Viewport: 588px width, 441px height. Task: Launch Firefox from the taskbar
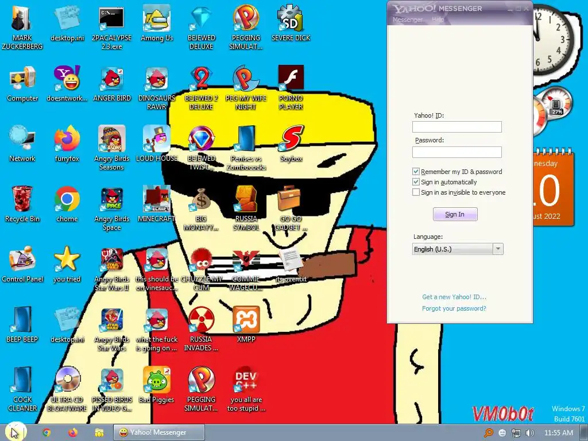pos(73,432)
